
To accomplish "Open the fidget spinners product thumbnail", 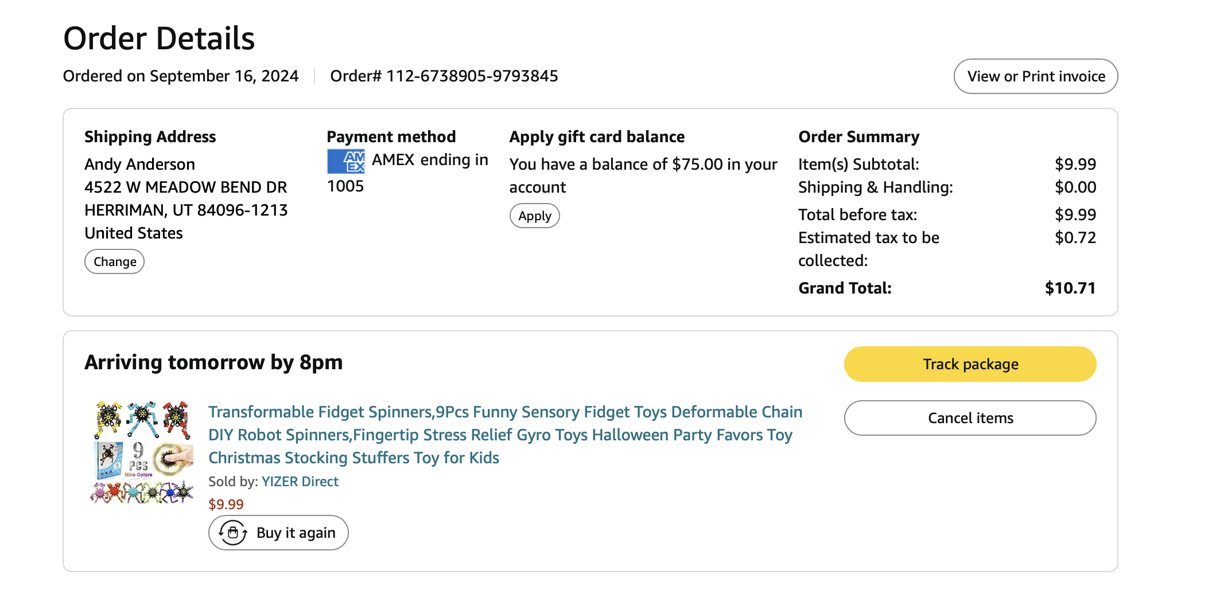I will point(142,452).
